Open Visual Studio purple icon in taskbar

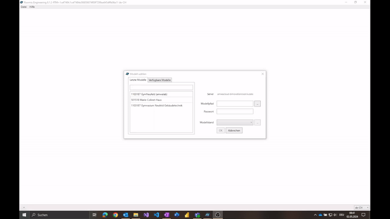point(146,215)
